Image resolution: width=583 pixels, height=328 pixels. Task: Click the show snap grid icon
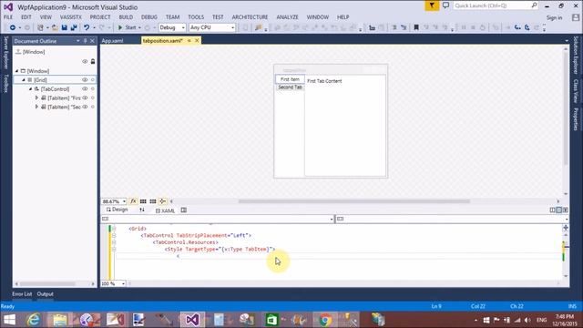click(143, 201)
